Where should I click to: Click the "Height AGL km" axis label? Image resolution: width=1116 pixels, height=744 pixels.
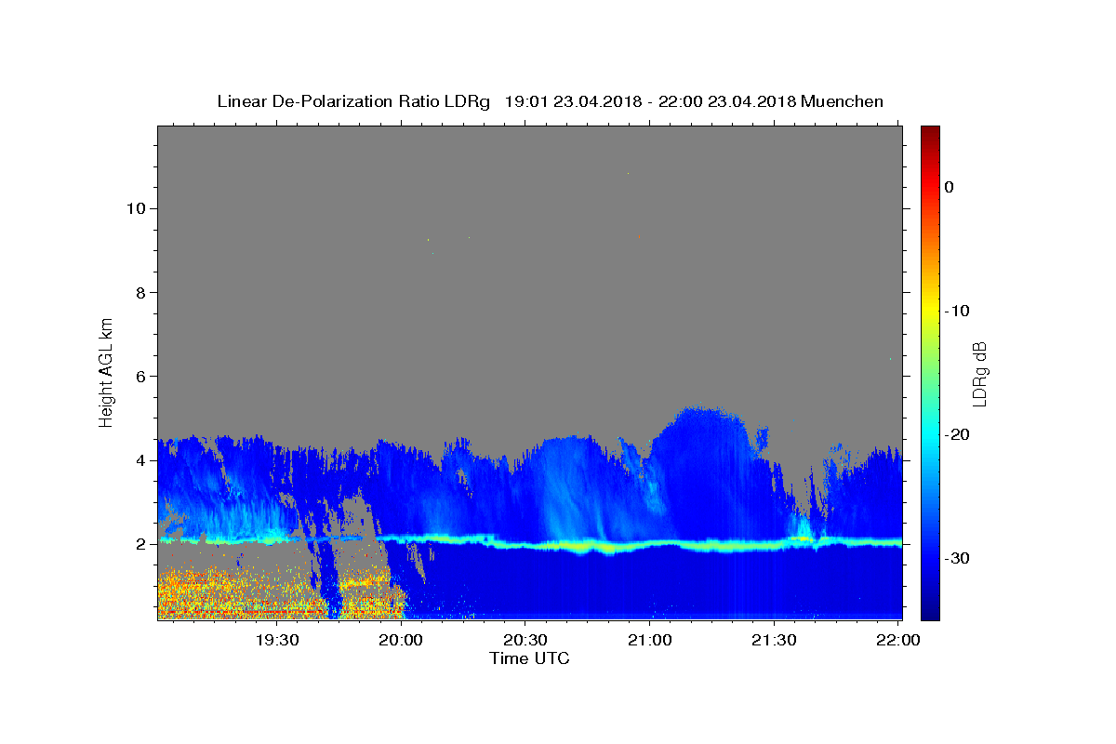[x=106, y=371]
